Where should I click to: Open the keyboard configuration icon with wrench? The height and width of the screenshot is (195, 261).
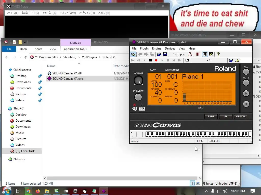coord(211,54)
